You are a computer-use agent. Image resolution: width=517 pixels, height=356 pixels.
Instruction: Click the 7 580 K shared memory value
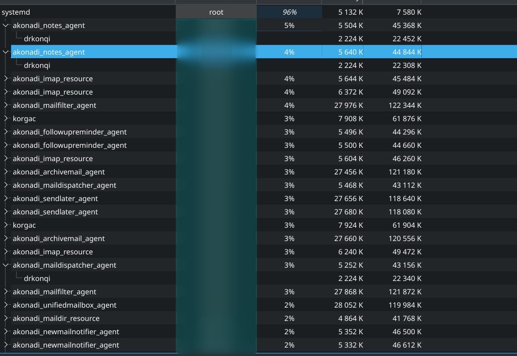(x=409, y=12)
